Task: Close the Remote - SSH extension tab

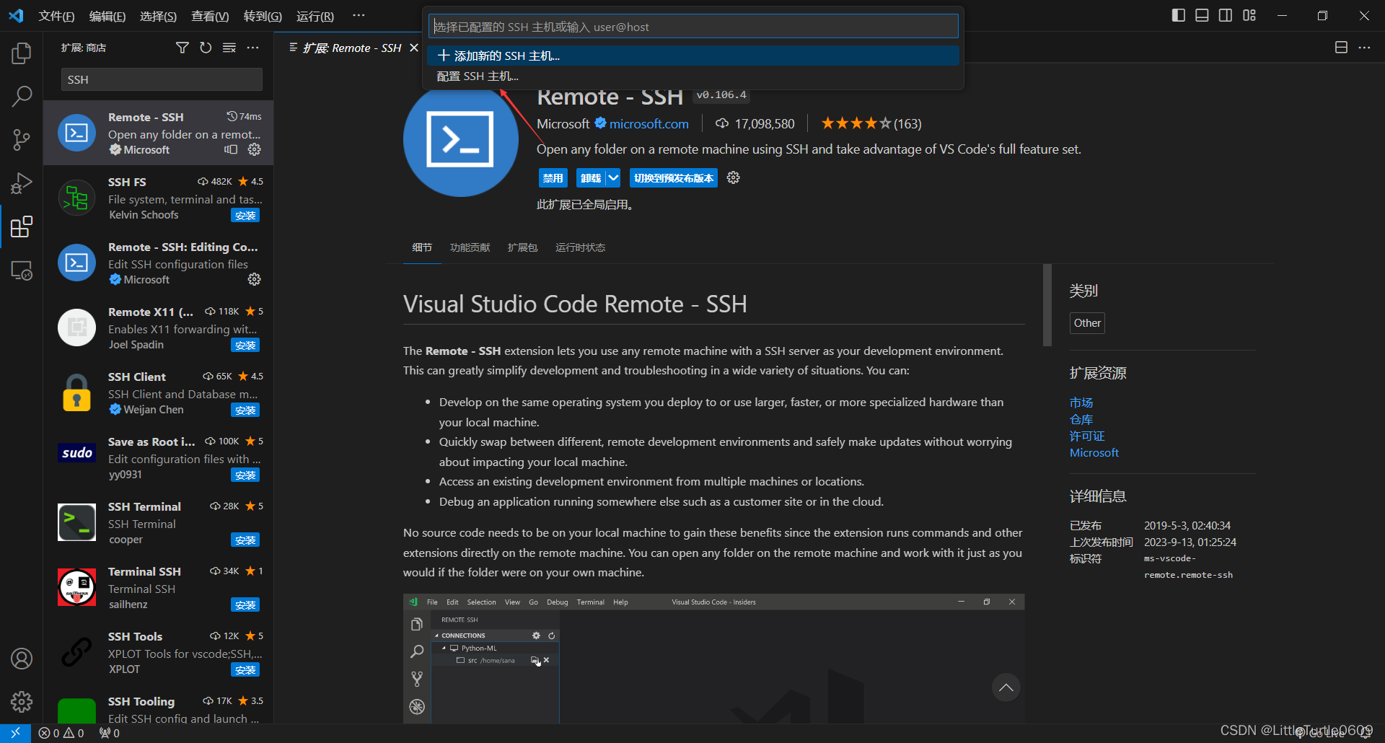Action: pos(413,48)
